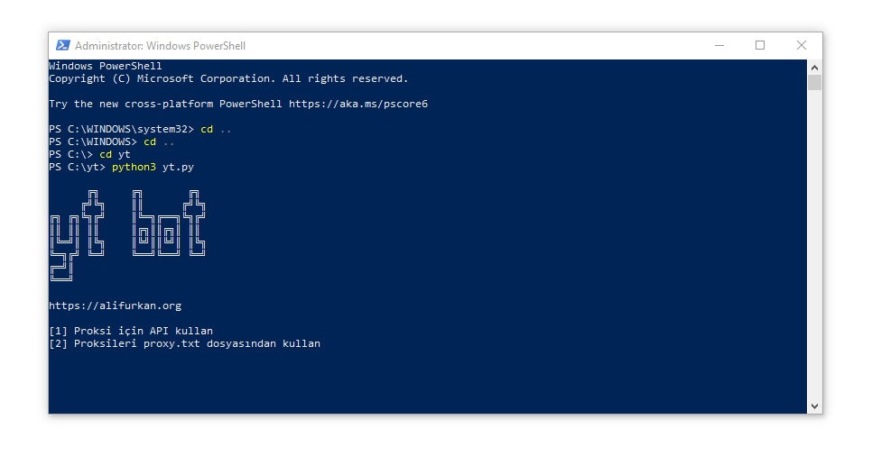The height and width of the screenshot is (456, 872).
Task: Click the "PS C:\WINDOWS>" prompt line
Action: 92,141
